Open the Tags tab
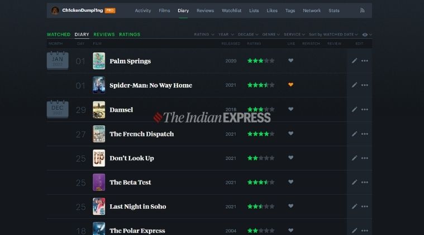The width and height of the screenshot is (424, 235). click(x=290, y=11)
